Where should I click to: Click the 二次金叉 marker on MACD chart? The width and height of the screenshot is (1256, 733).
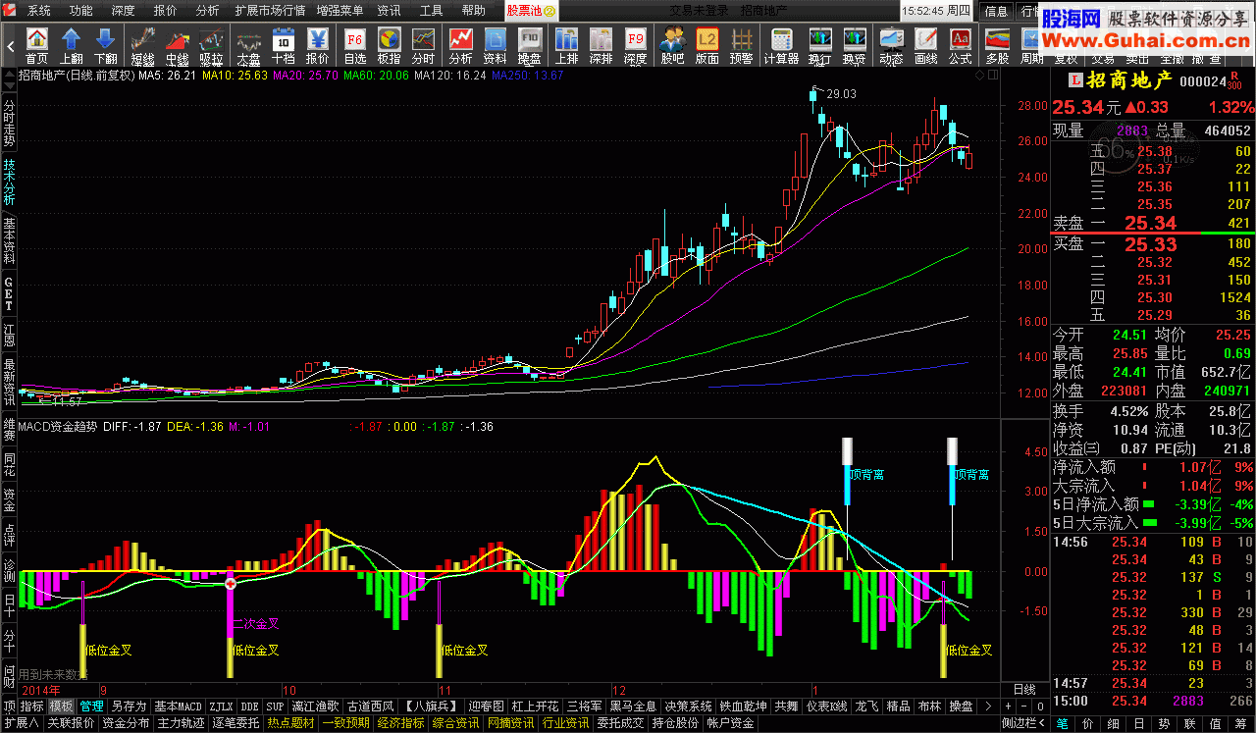point(255,623)
